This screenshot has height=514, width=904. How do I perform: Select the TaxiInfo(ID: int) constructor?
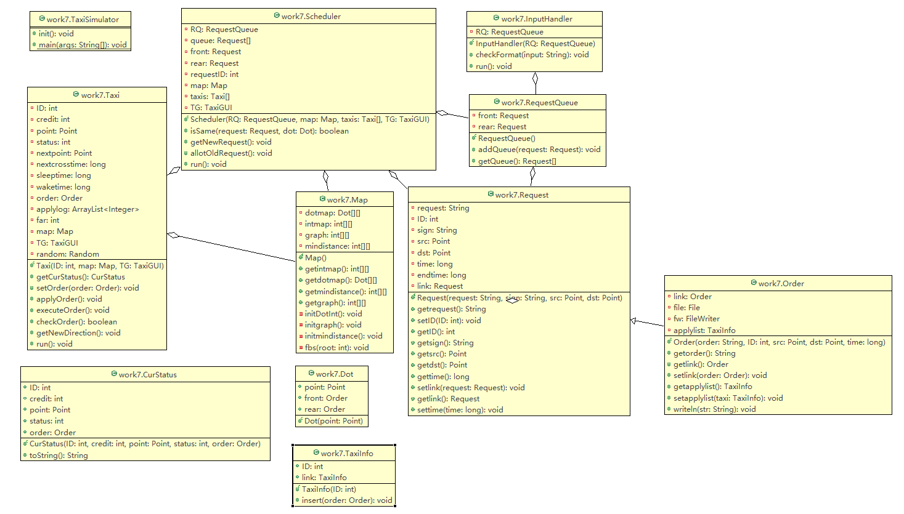pos(328,489)
